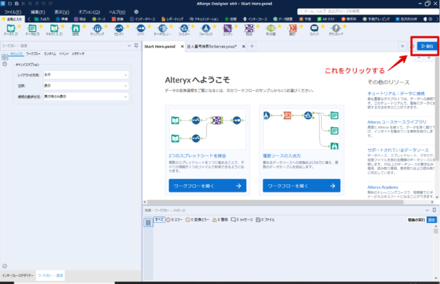Select the テキスト入力 (Text Input) tool
440x284 pixels.
pyautogui.click(x=54, y=29)
